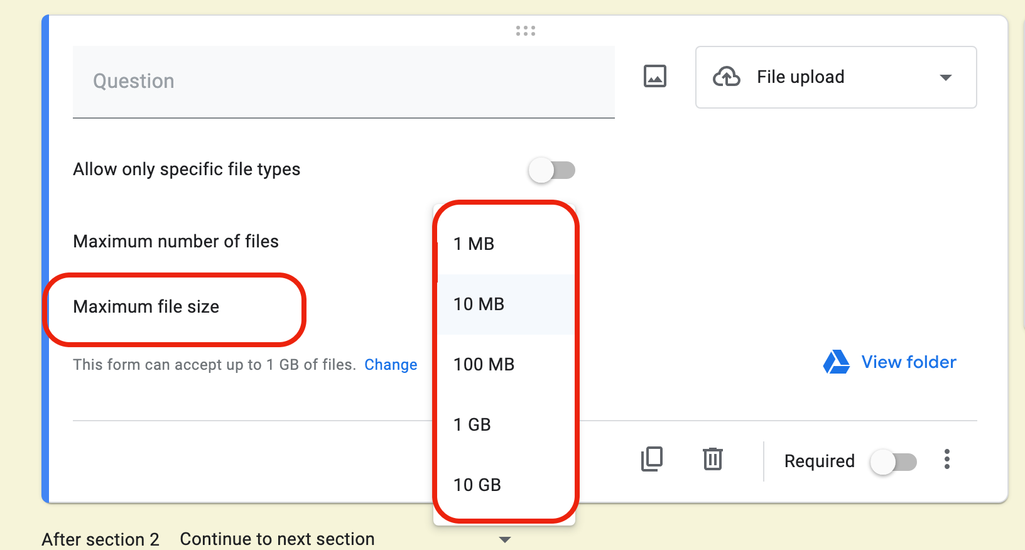The width and height of the screenshot is (1025, 550).
Task: Select 1 GB maximum file size
Action: coord(472,425)
